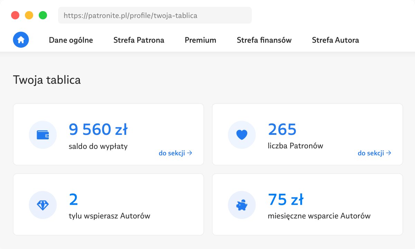
Task: Click the "Twoja tablica" page heading
Action: 47,80
